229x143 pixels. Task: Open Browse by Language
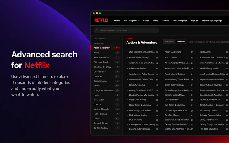tap(212, 21)
